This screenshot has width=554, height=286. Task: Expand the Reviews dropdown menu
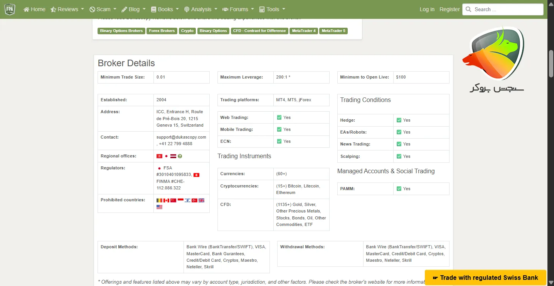[67, 9]
